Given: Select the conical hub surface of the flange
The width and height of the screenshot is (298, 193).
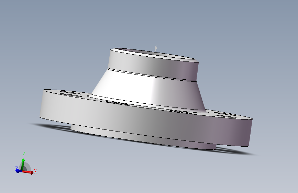Looking at the screenshot, I should [148, 89].
